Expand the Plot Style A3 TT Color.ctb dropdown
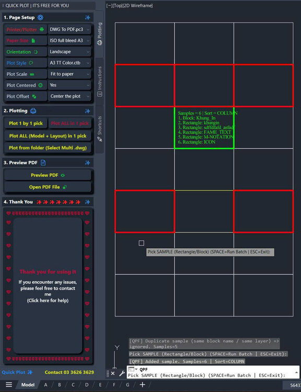The height and width of the screenshot is (392, 301). pos(70,63)
